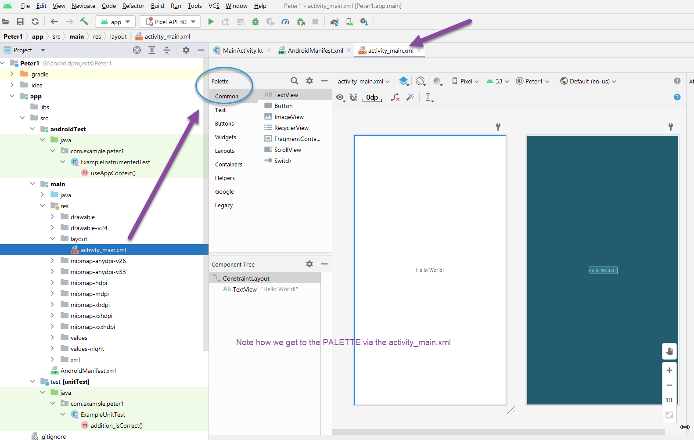Zoom in with the plus button
694x440 pixels.
click(x=669, y=370)
